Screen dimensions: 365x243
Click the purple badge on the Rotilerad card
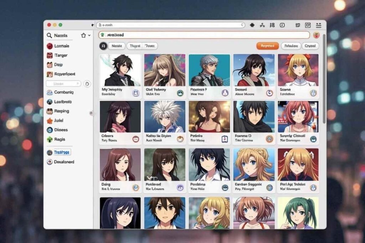[x=180, y=187]
